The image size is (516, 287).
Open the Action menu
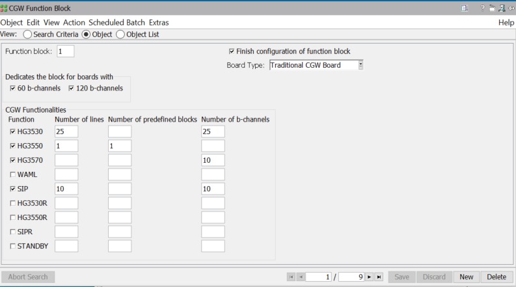74,23
